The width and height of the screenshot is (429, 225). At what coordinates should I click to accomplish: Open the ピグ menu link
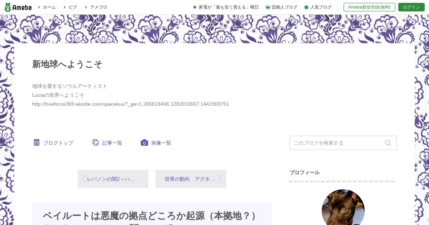click(70, 7)
